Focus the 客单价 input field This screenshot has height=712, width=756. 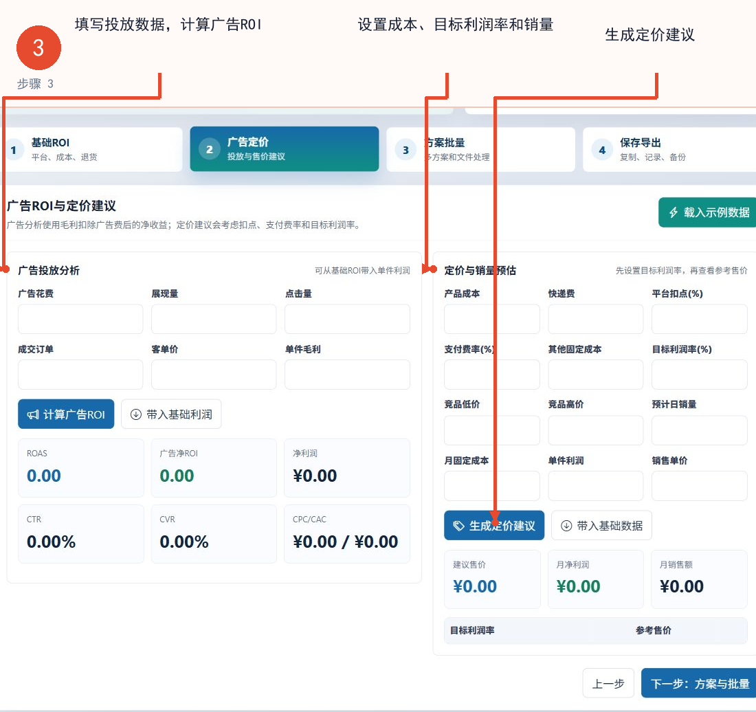(x=214, y=375)
